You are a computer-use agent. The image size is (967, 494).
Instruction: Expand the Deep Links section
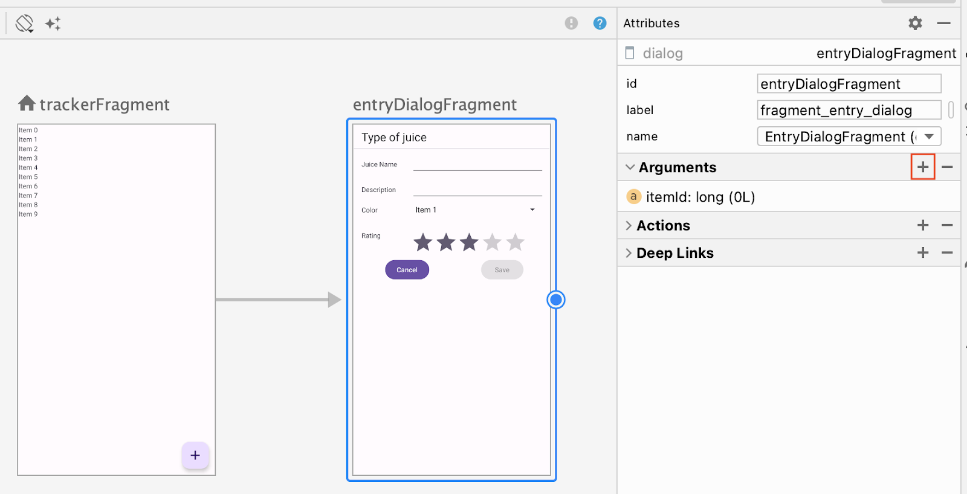pyautogui.click(x=629, y=253)
